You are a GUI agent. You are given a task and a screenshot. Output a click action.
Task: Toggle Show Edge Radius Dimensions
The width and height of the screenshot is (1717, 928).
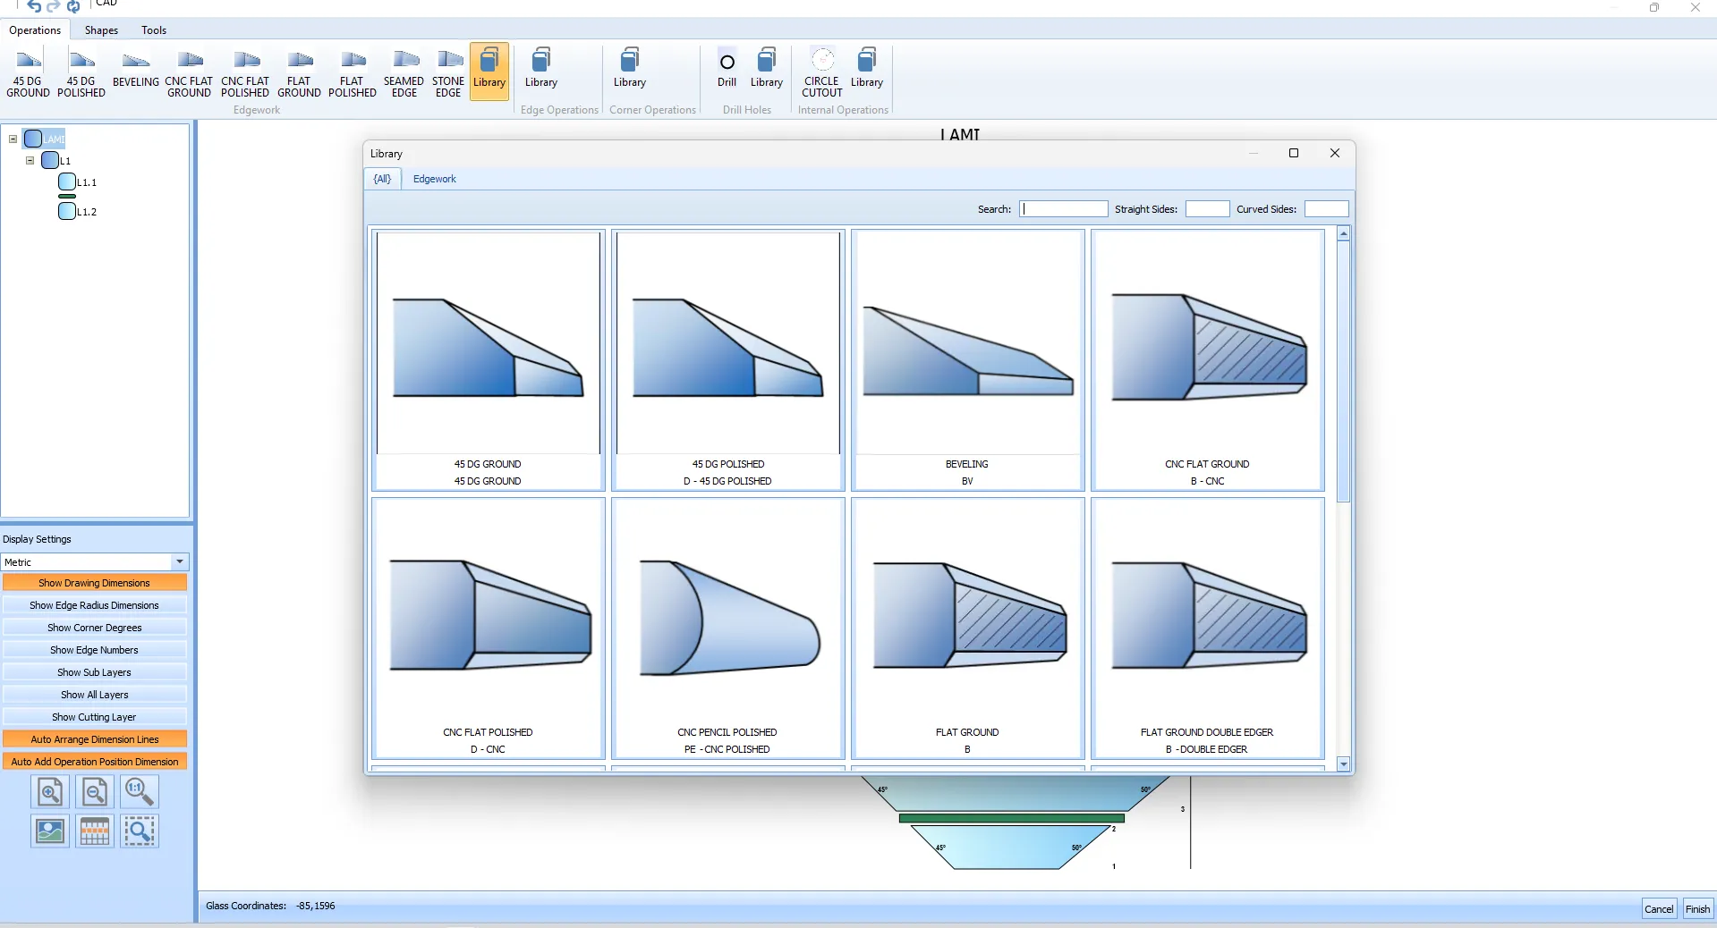pos(95,605)
